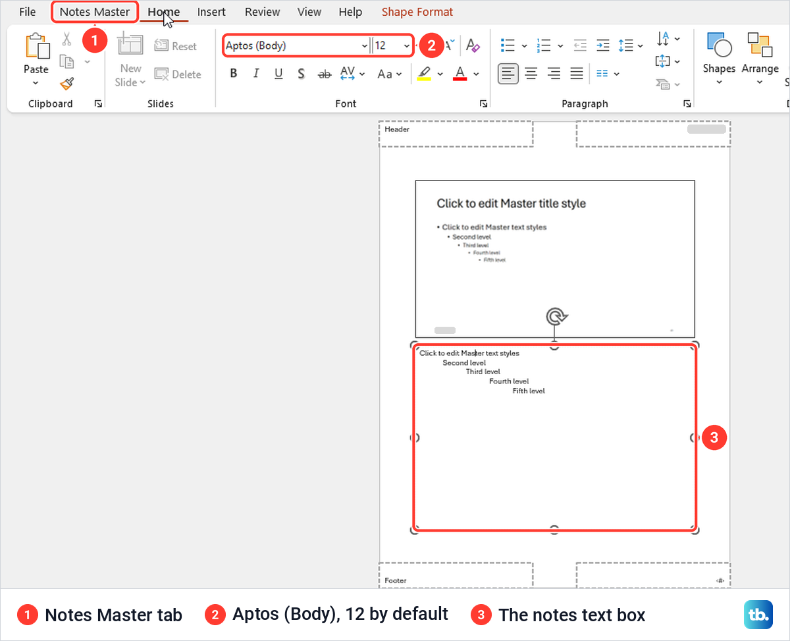Click the Increase List Level icon

602,45
